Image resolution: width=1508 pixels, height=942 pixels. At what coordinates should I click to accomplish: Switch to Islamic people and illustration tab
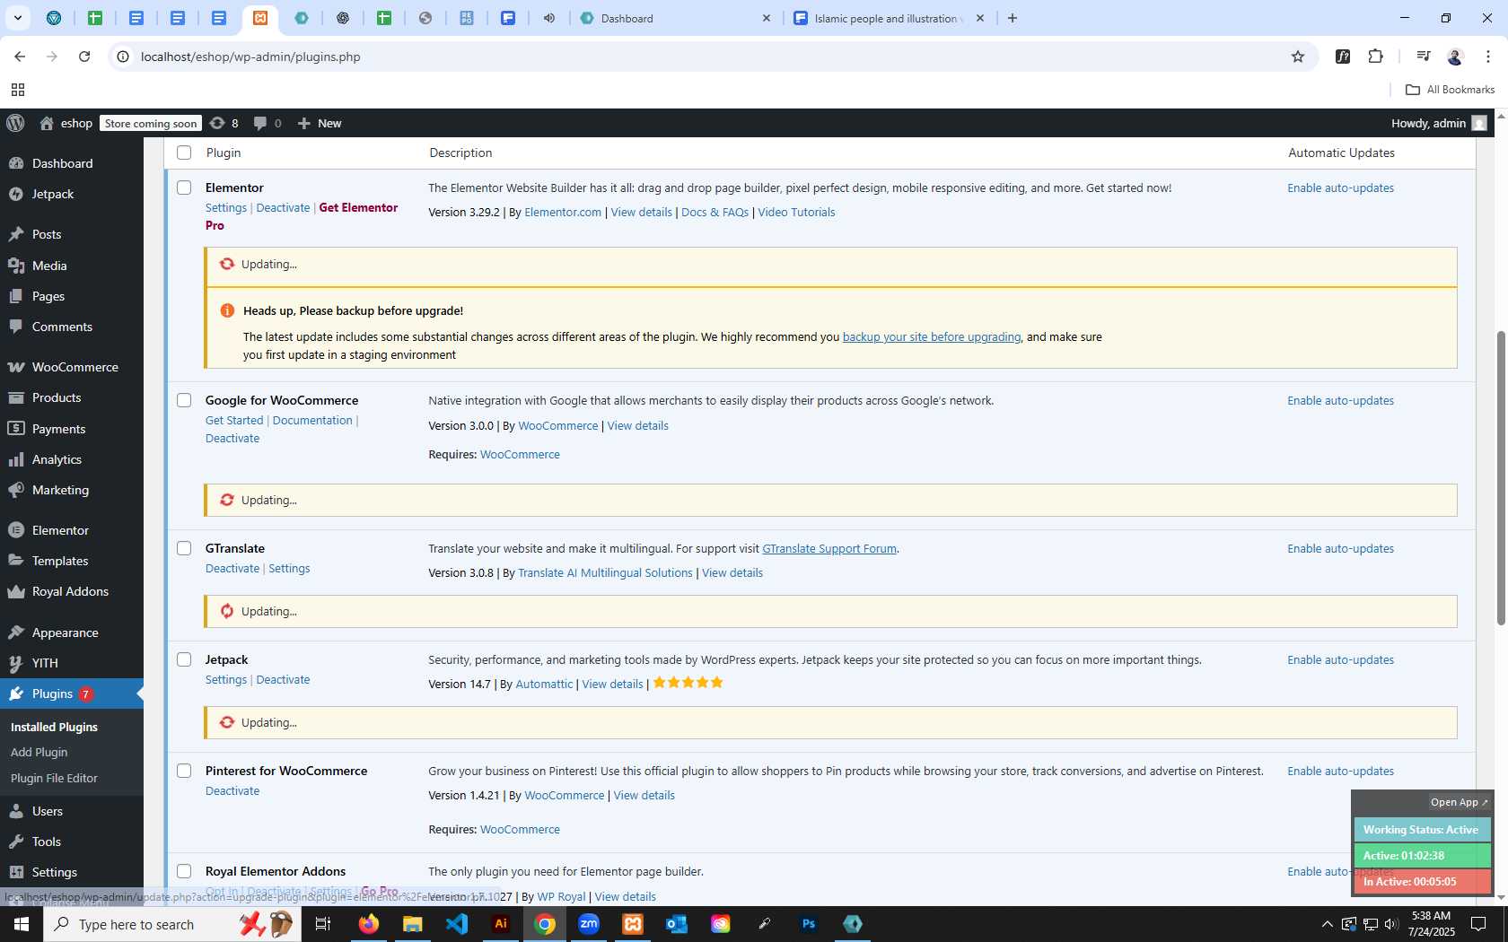tap(887, 18)
